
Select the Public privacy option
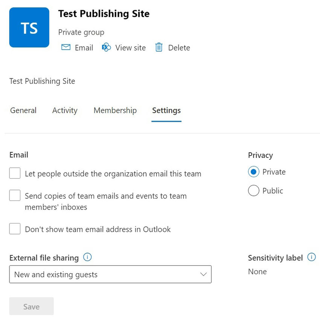[x=254, y=191]
